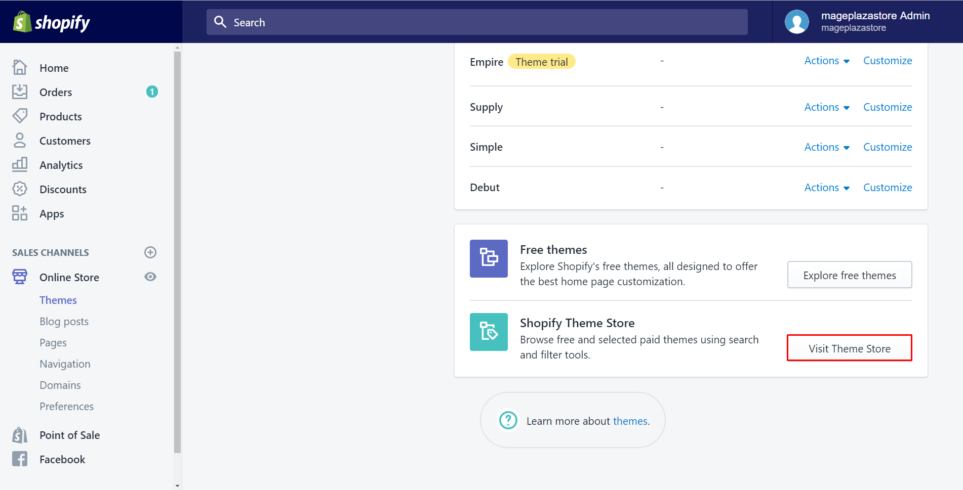Click the Point of Sale bag icon

(x=20, y=434)
